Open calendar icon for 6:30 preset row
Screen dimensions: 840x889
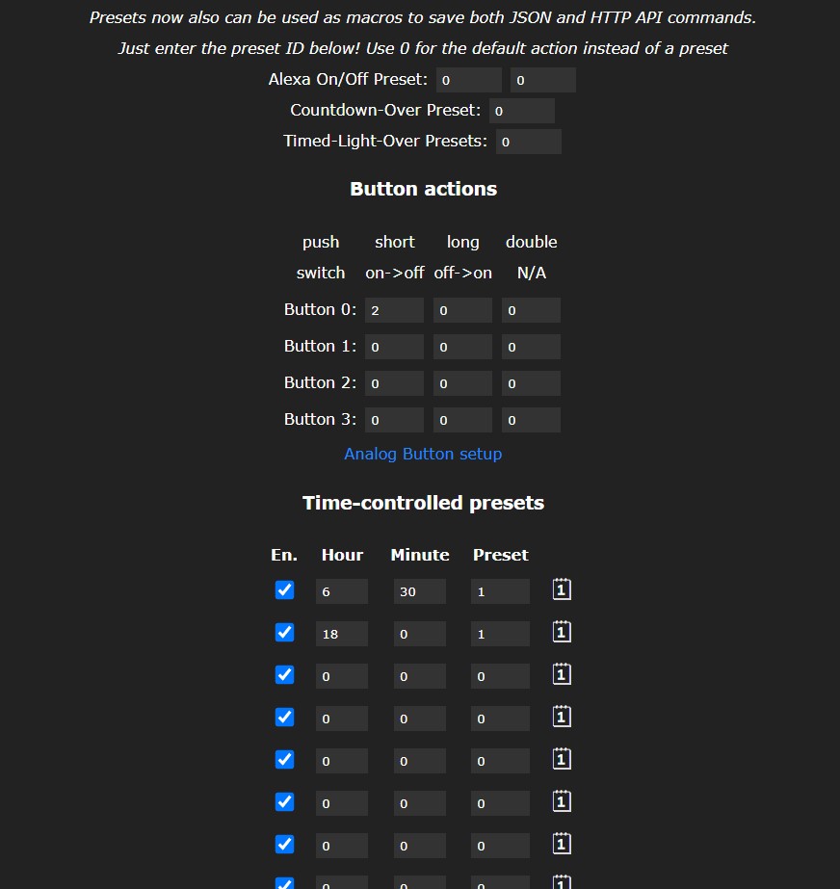click(562, 589)
